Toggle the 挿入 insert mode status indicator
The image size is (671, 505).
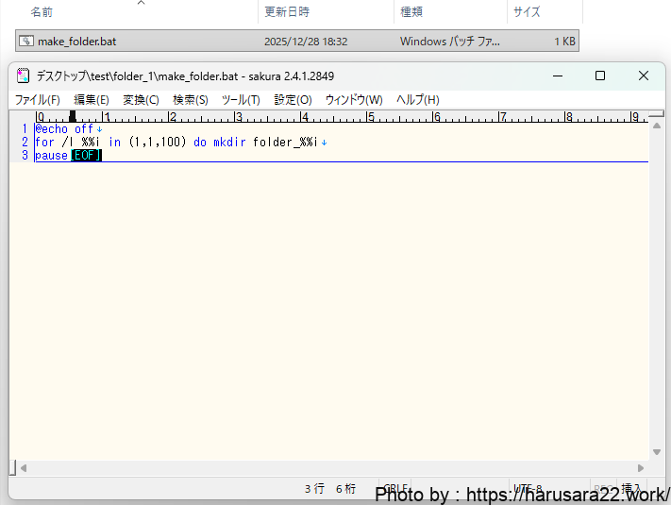click(x=631, y=489)
